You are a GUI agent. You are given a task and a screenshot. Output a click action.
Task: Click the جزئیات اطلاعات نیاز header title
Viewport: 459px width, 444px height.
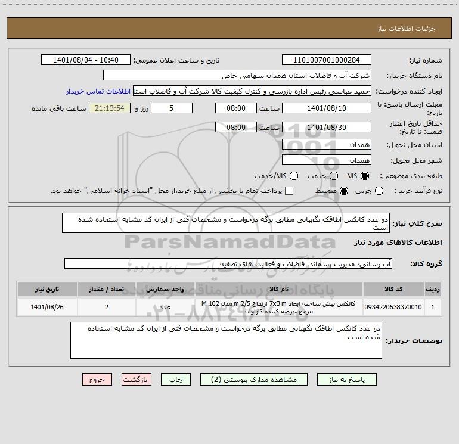click(407, 29)
